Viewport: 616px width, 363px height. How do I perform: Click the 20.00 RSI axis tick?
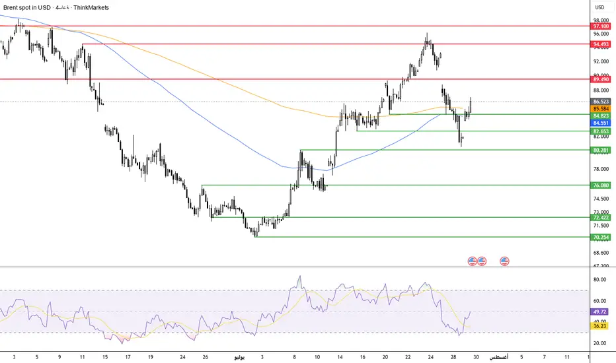pos(599,343)
